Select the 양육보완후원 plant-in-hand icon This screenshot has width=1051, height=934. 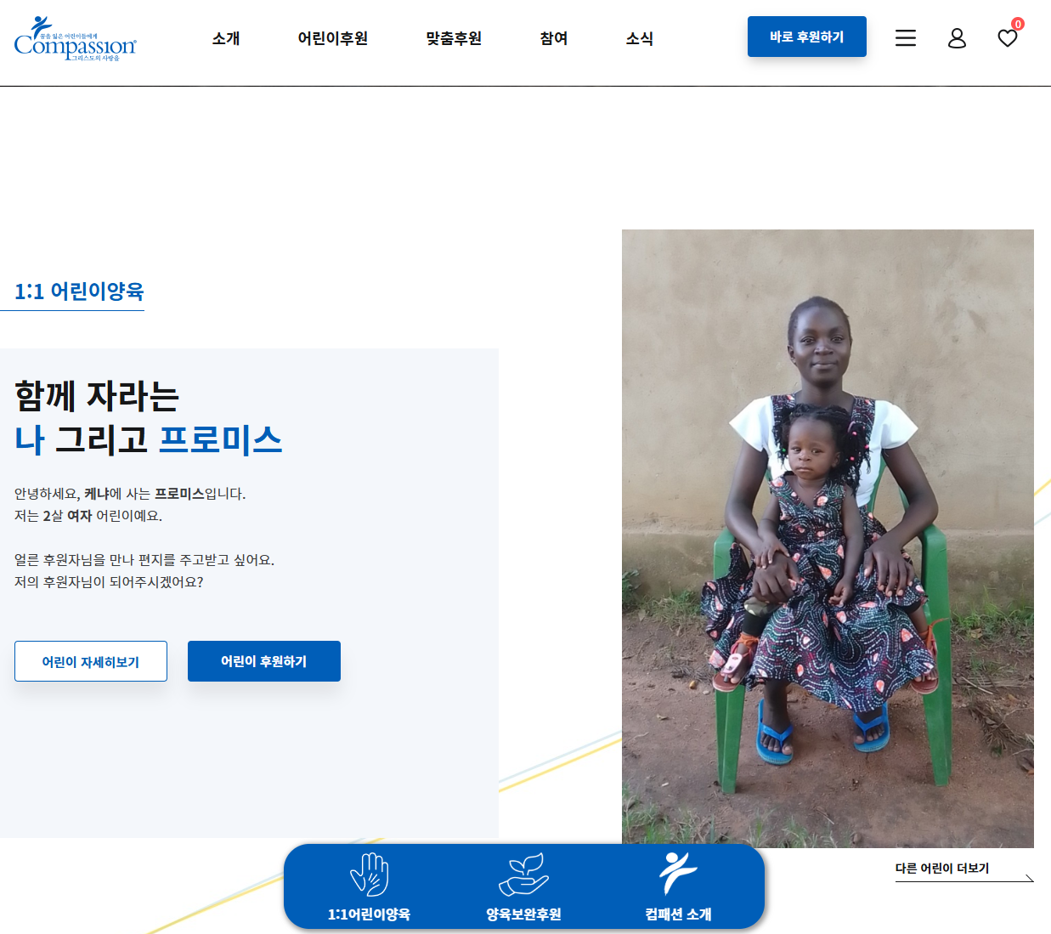(523, 875)
